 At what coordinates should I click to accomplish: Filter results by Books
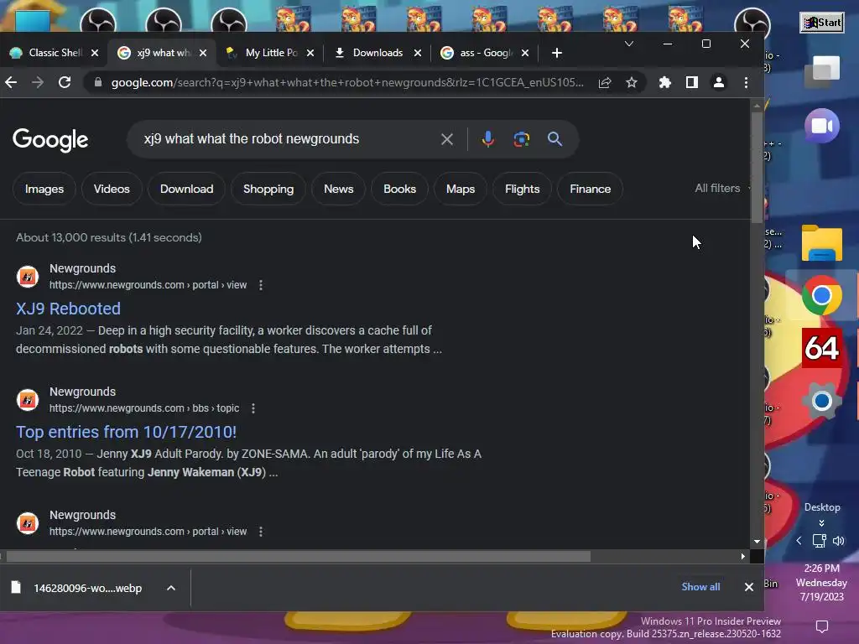[400, 189]
